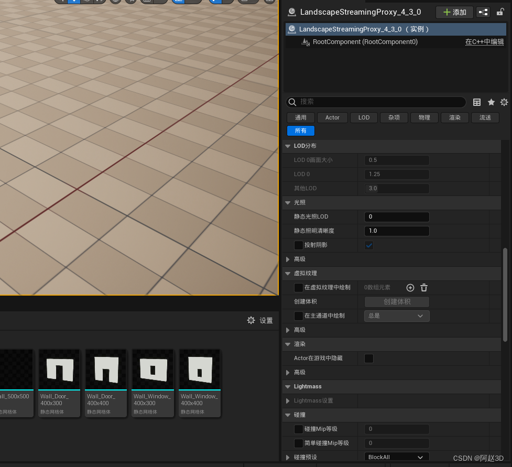Open the property matrix table icon
This screenshot has width=512, height=467.
coord(477,102)
